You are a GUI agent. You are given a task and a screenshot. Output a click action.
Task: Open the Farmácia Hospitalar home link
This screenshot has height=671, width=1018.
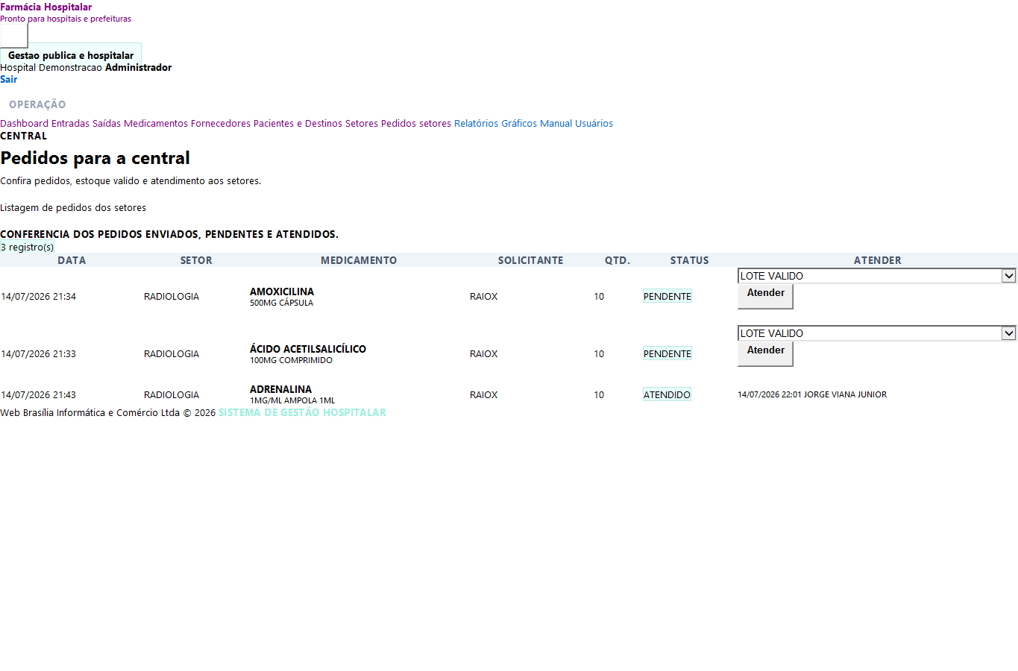coord(46,7)
